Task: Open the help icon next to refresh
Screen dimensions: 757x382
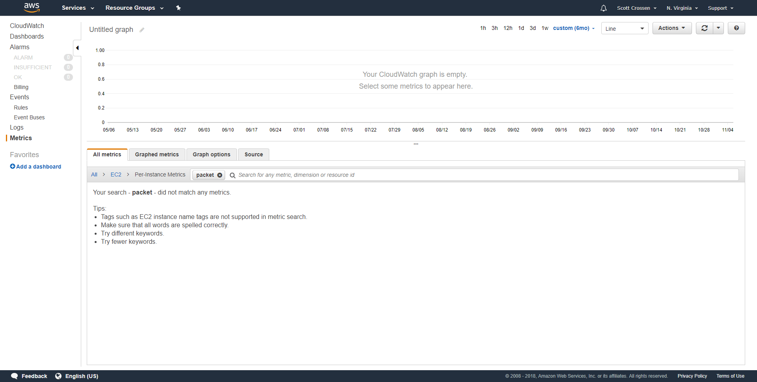Action: (736, 28)
